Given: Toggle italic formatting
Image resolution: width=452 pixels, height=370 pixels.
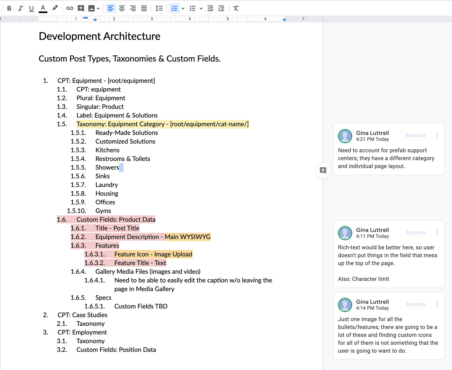Looking at the screenshot, I should pos(20,8).
